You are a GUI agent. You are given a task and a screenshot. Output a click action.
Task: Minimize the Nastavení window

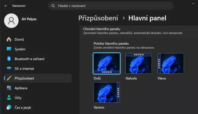coord(193,4)
